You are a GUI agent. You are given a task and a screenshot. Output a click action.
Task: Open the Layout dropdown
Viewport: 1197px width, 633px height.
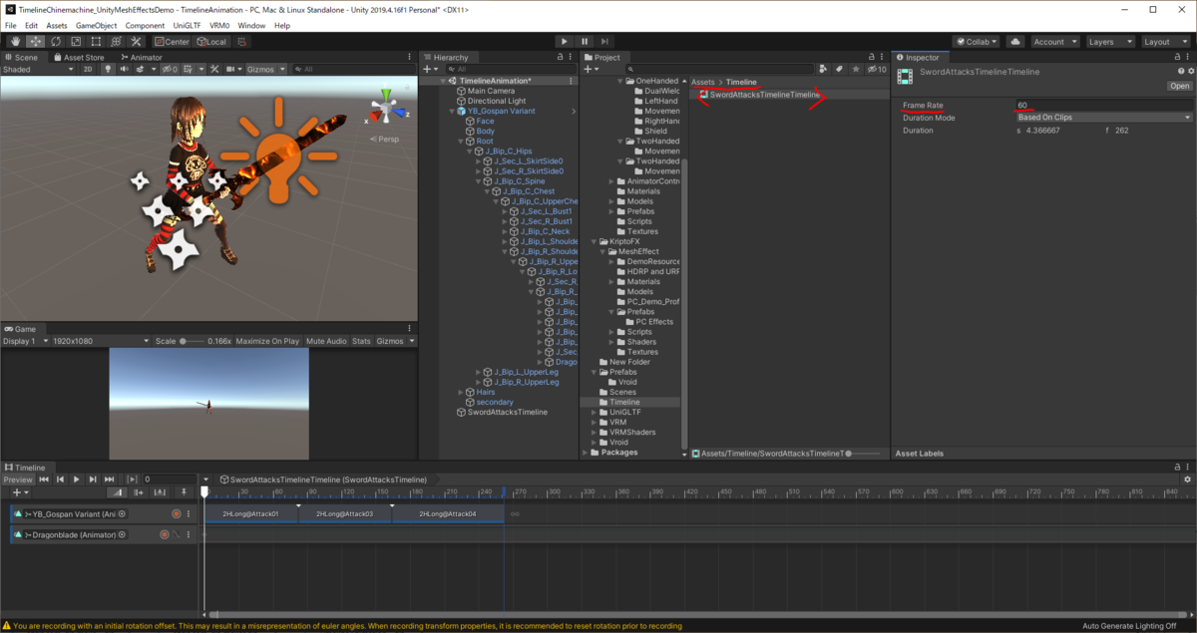pos(1163,42)
